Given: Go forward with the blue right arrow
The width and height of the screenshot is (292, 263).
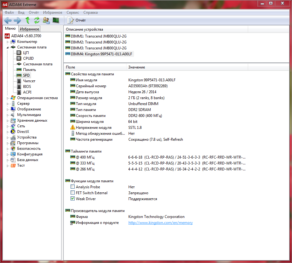Looking at the screenshot, I should tap(17, 20).
